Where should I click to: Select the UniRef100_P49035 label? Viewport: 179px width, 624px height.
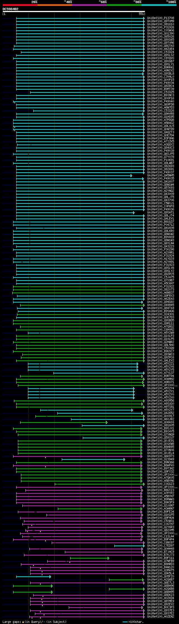pos(161,179)
